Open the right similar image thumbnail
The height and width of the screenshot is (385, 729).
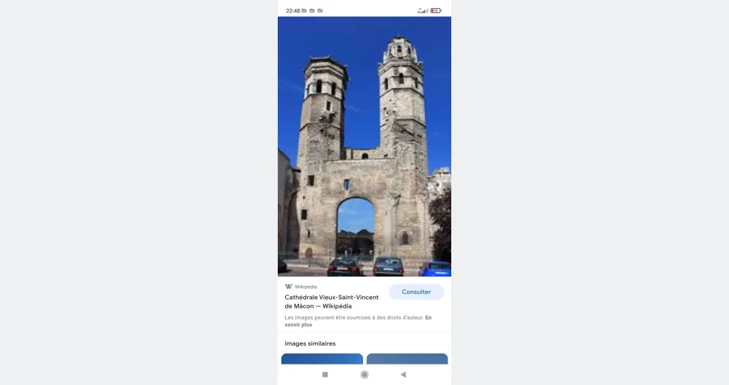(x=407, y=359)
